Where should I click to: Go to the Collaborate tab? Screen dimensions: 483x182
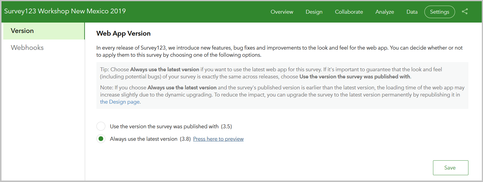click(349, 12)
